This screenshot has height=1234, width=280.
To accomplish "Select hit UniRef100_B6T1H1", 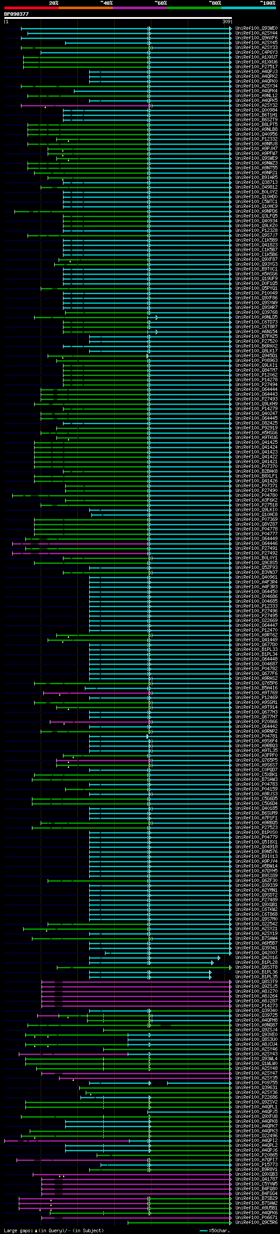I will tap(256, 115).
